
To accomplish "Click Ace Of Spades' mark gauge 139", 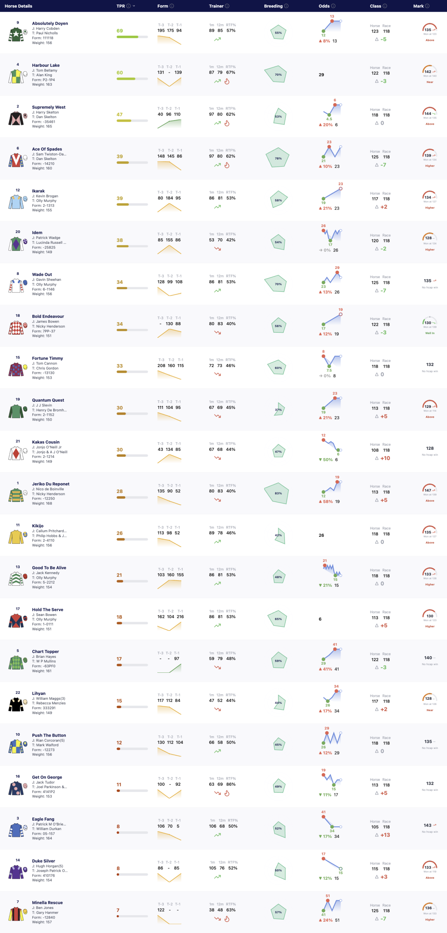I will [x=430, y=154].
